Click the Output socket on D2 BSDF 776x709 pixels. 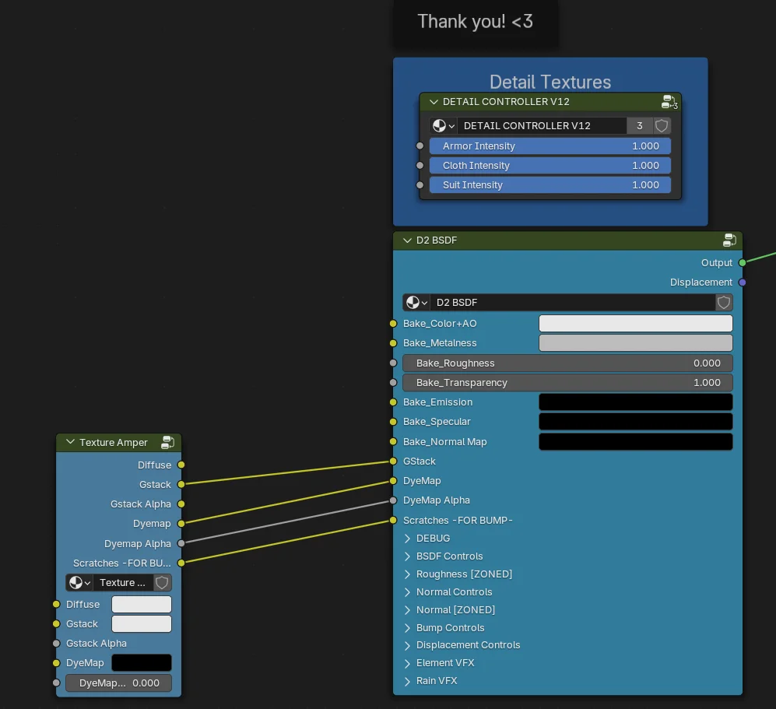coord(742,263)
